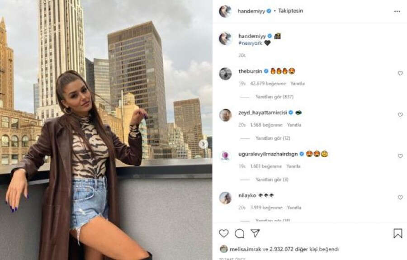Expand zeyd_hayattamircisi's 12 replies
This screenshot has height=260, width=407.
pyautogui.click(x=273, y=138)
